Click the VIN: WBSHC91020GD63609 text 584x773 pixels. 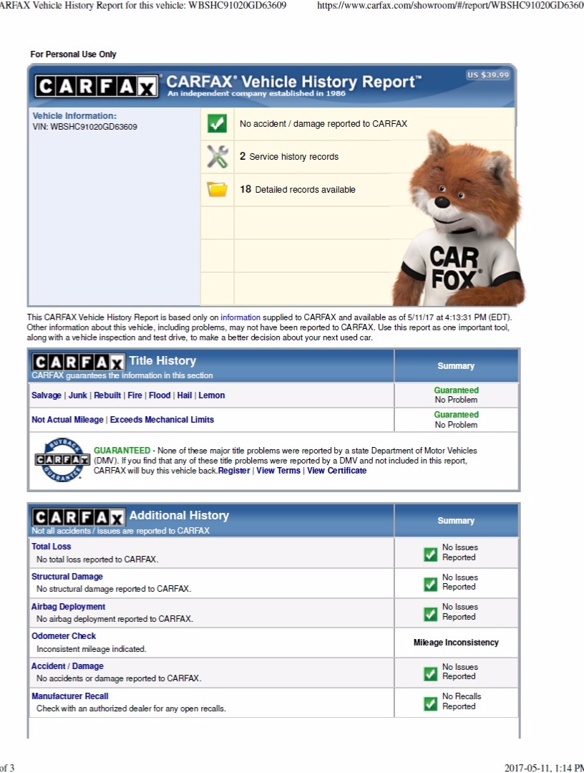pos(84,127)
